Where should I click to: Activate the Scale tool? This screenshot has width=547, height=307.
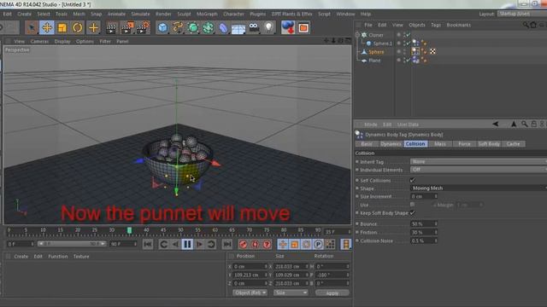62,27
